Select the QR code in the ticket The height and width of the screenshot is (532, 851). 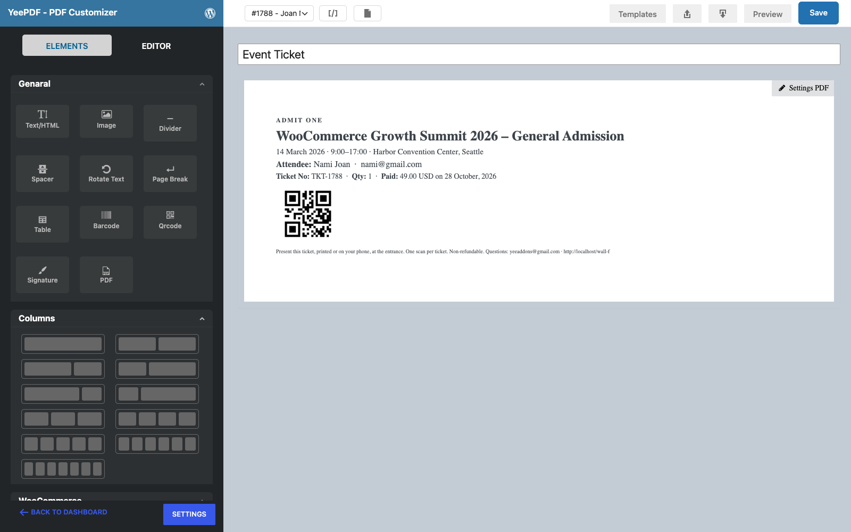[308, 214]
